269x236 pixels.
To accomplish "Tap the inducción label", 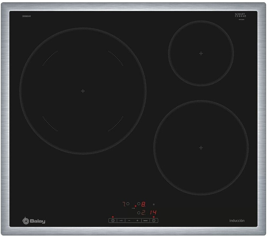I will coord(237,221).
